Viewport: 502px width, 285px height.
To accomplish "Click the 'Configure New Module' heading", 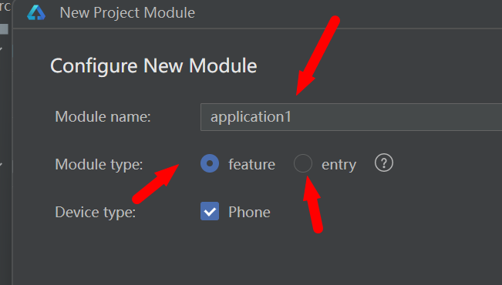I will point(153,66).
